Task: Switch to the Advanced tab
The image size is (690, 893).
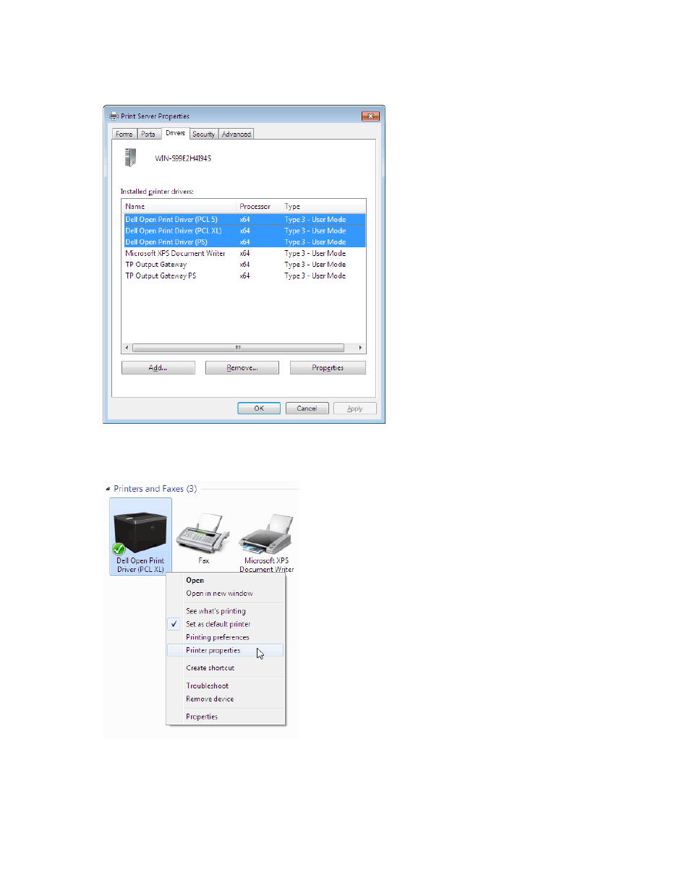Action: coord(237,134)
